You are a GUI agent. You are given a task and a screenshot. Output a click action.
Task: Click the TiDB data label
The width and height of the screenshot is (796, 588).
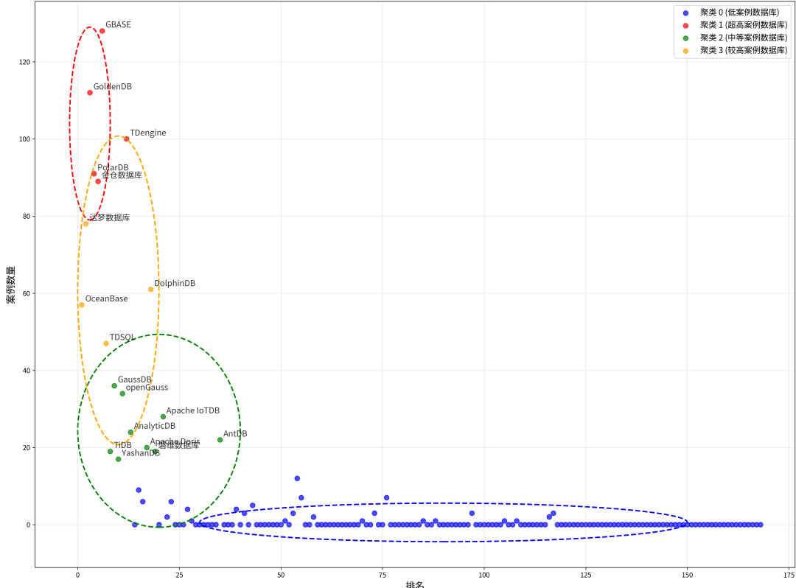122,445
